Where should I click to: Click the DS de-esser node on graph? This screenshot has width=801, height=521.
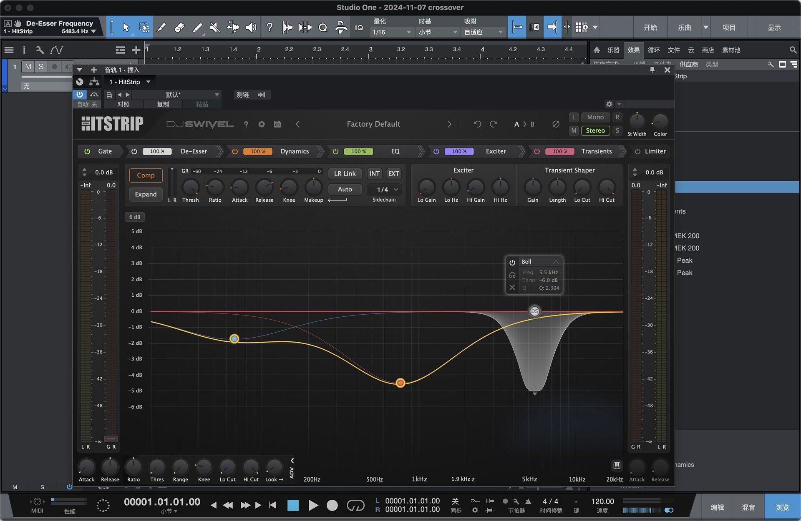coord(534,311)
